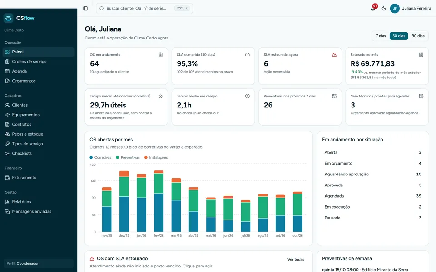Screen dimensions: 436x272
Task: Click the Mensagens enviadas chat icon
Action: pyautogui.click(x=7, y=212)
